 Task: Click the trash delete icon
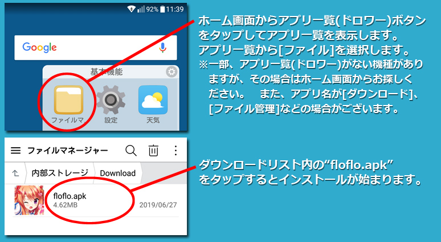tap(153, 151)
